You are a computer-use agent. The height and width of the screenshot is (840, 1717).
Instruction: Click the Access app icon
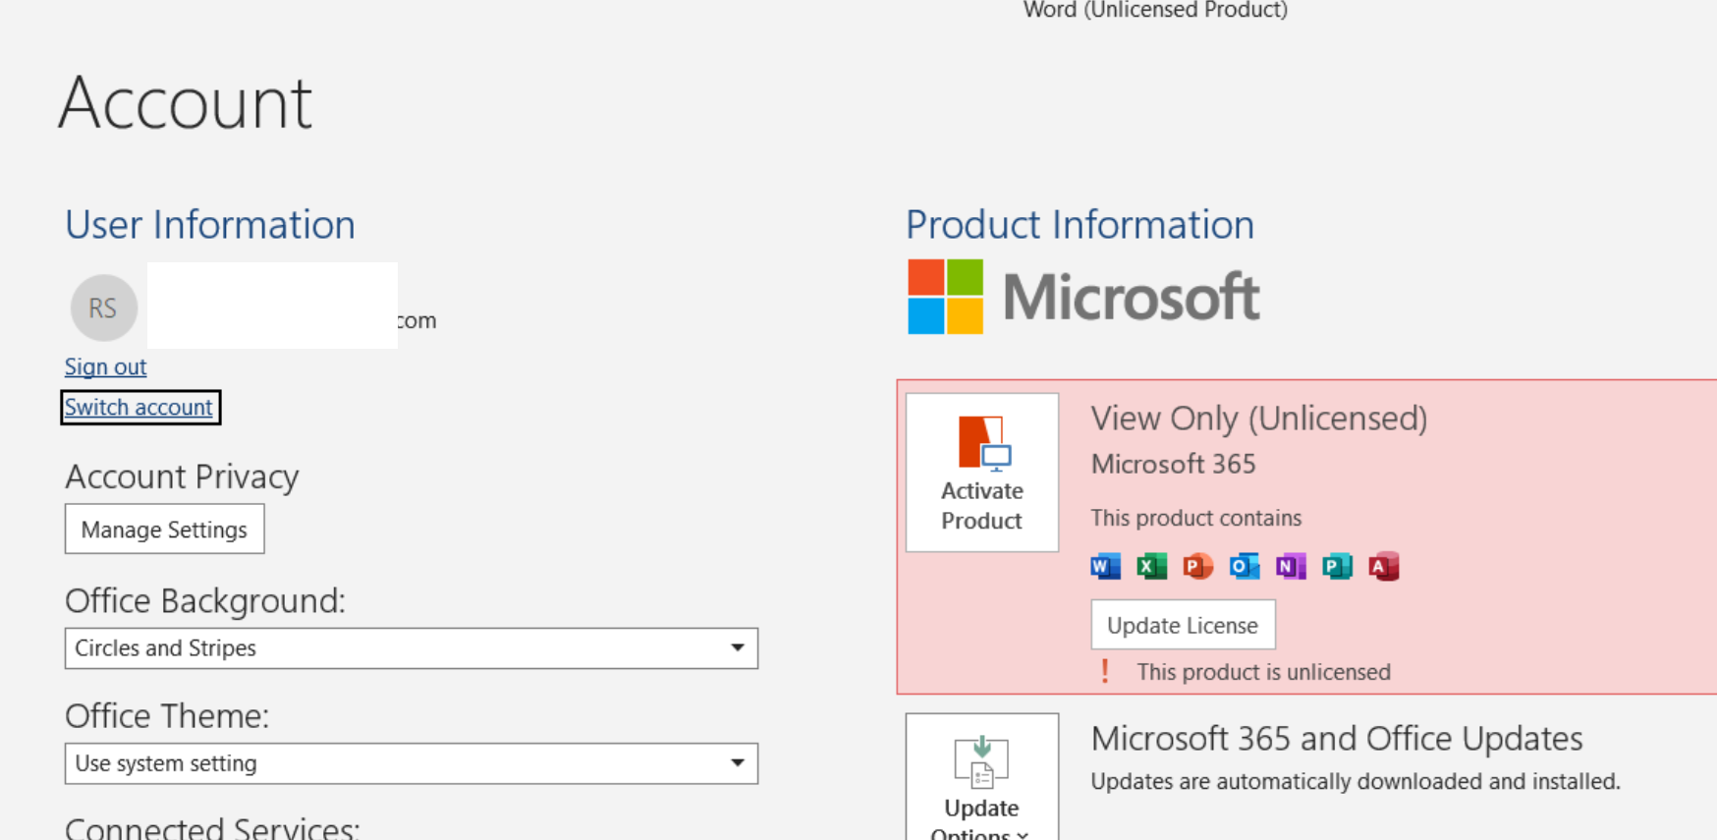1383,566
